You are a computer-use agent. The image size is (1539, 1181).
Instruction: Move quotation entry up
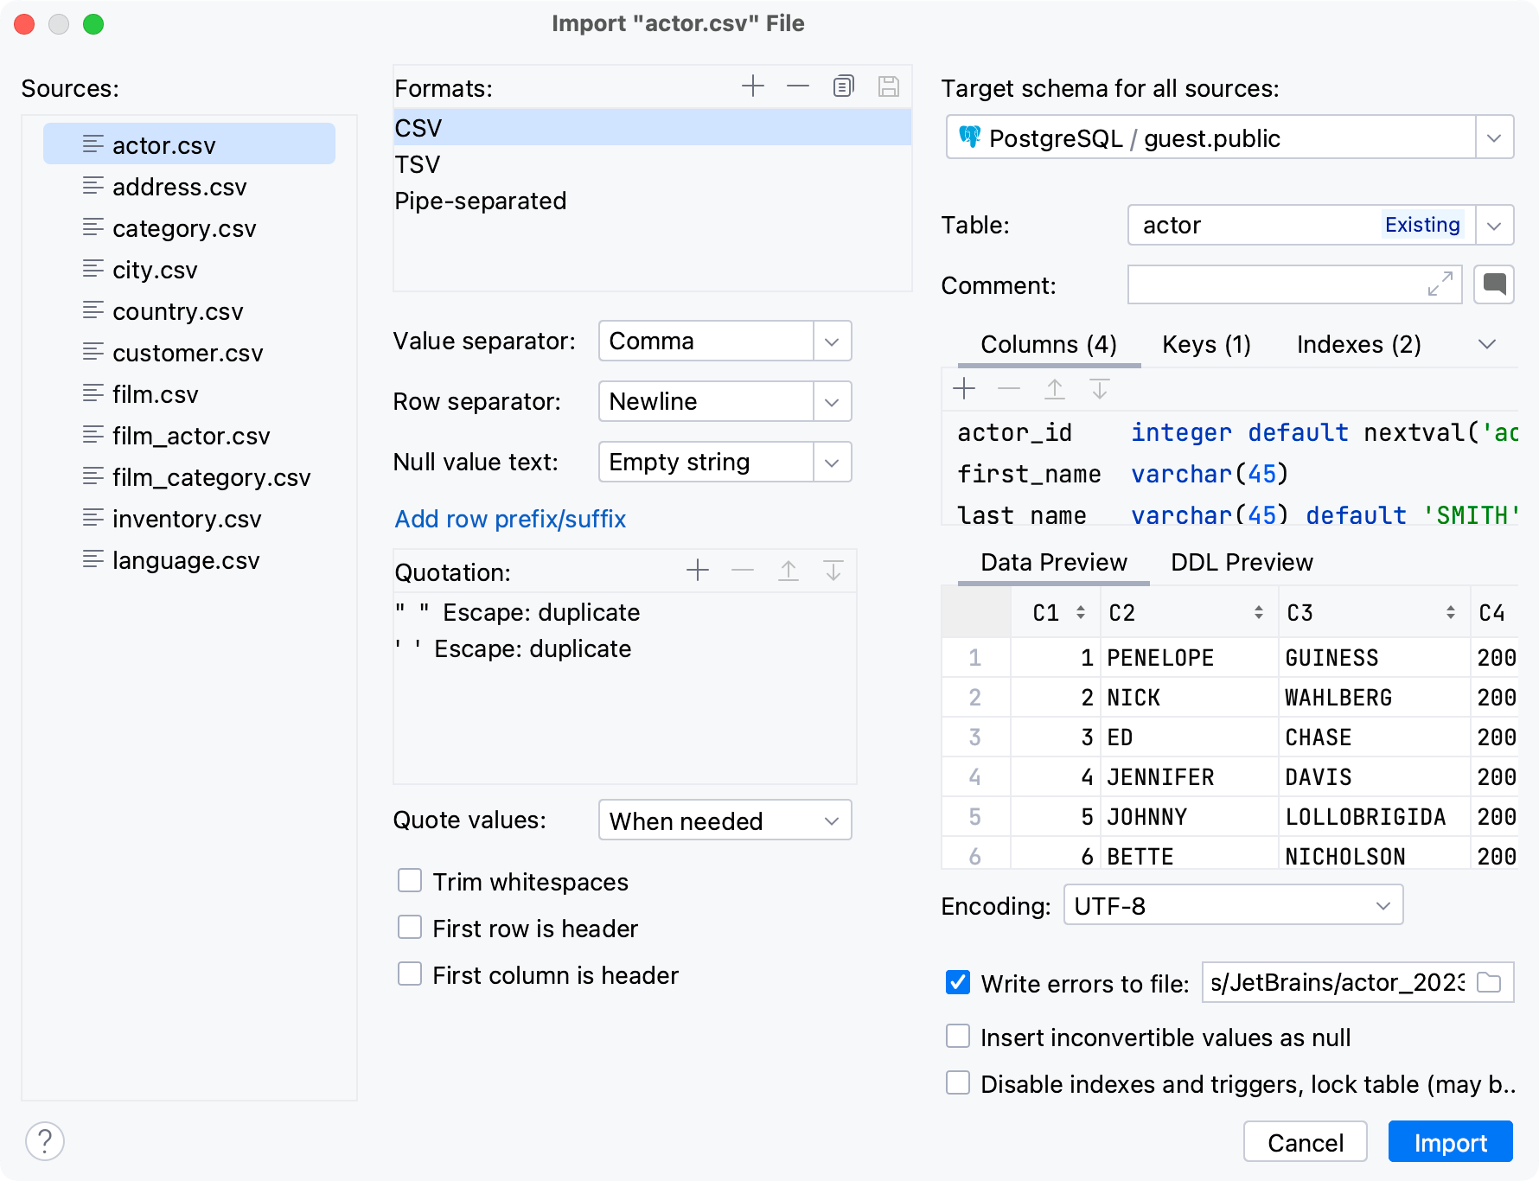coord(788,571)
